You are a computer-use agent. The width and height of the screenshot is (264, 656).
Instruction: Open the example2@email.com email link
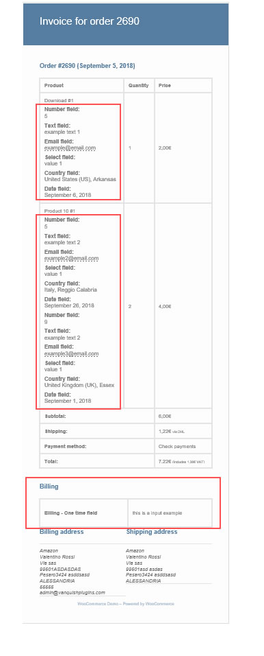(71, 258)
